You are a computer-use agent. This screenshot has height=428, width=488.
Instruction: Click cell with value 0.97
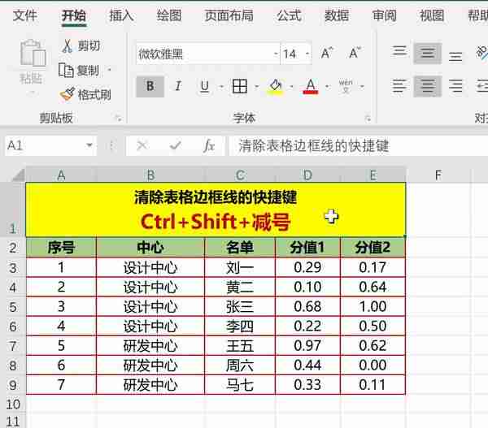pyautogui.click(x=307, y=346)
